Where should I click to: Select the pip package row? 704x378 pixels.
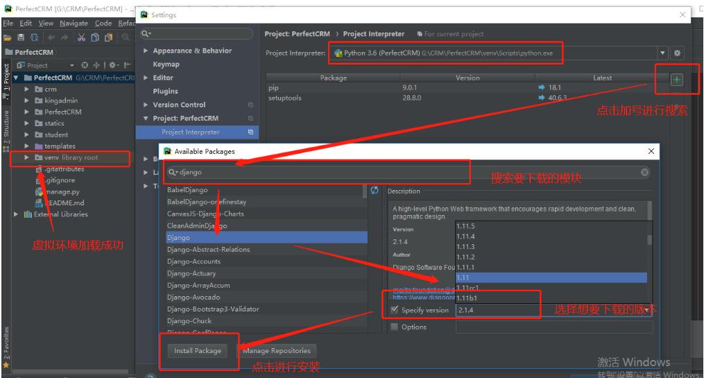point(467,87)
